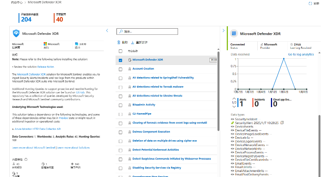The image size is (322, 177).
Task: Click the needs configuration count 40
Action: (59, 19)
